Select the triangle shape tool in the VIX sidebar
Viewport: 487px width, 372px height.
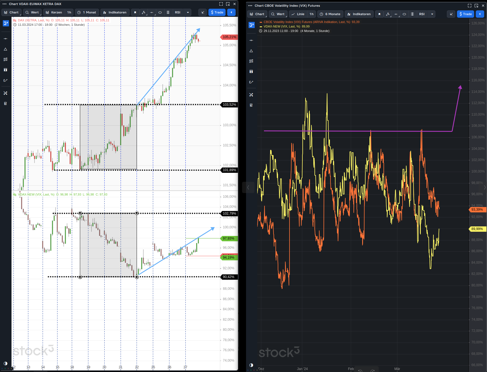251,51
